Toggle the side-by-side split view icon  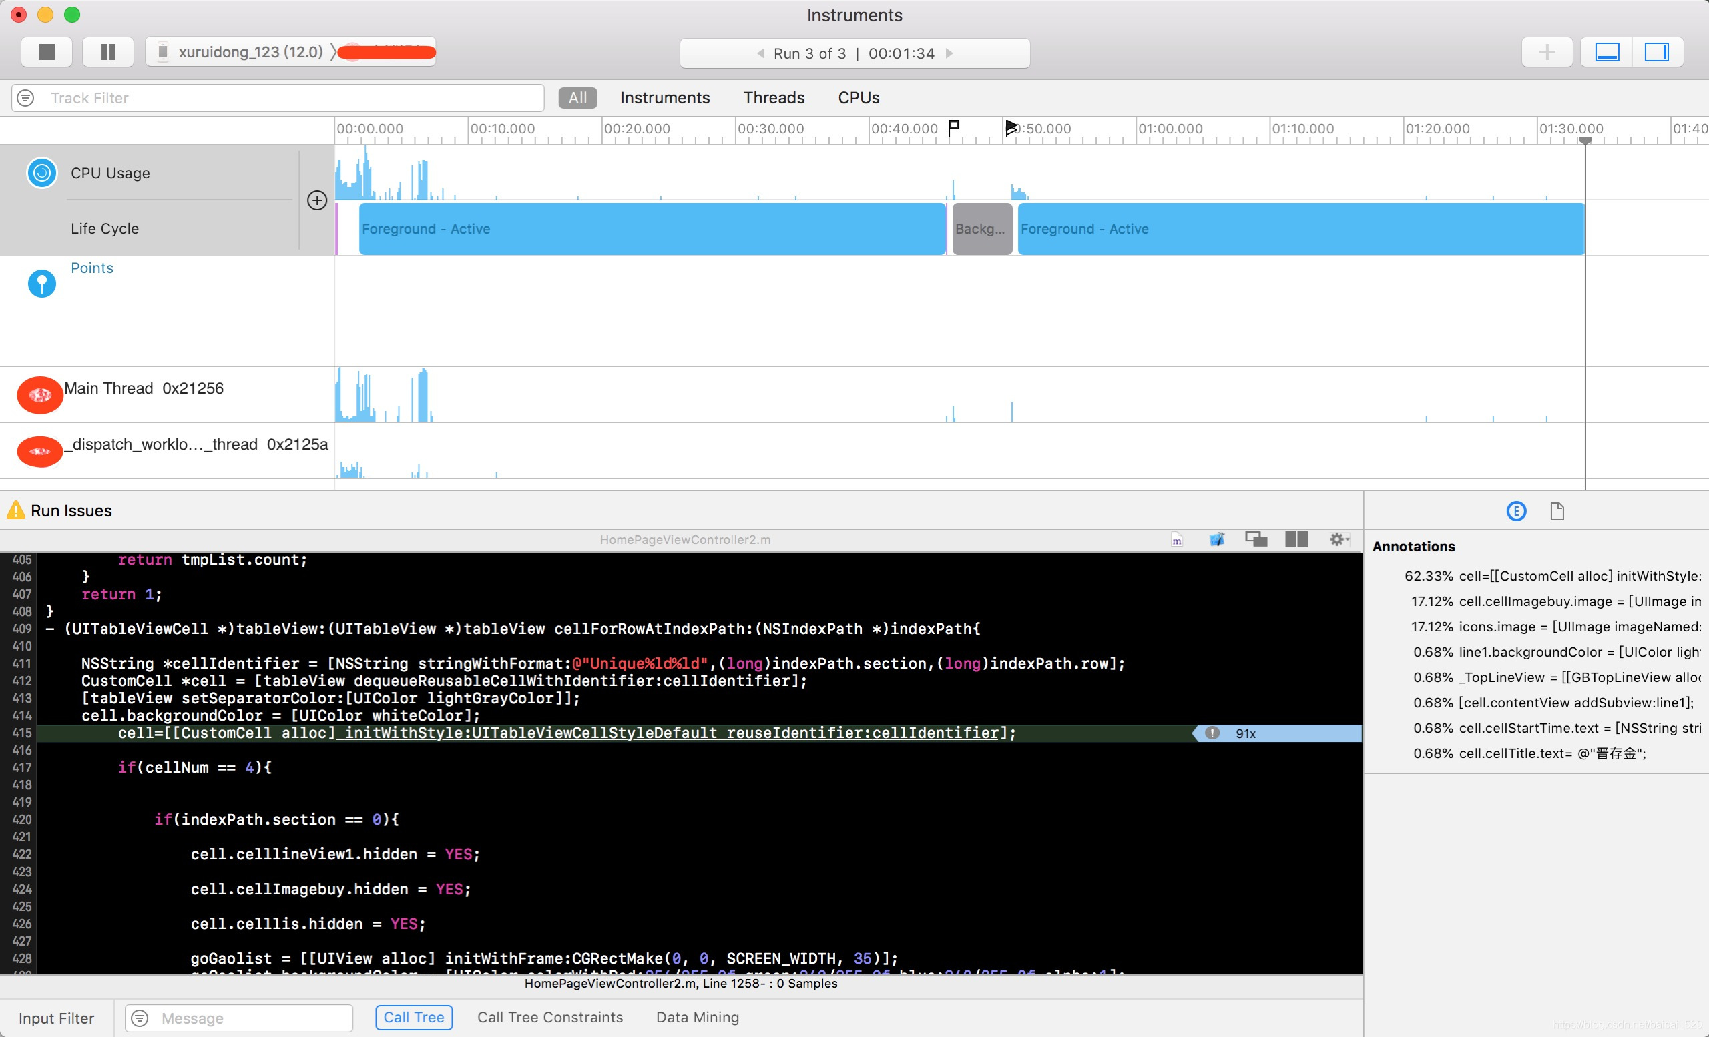(1296, 539)
